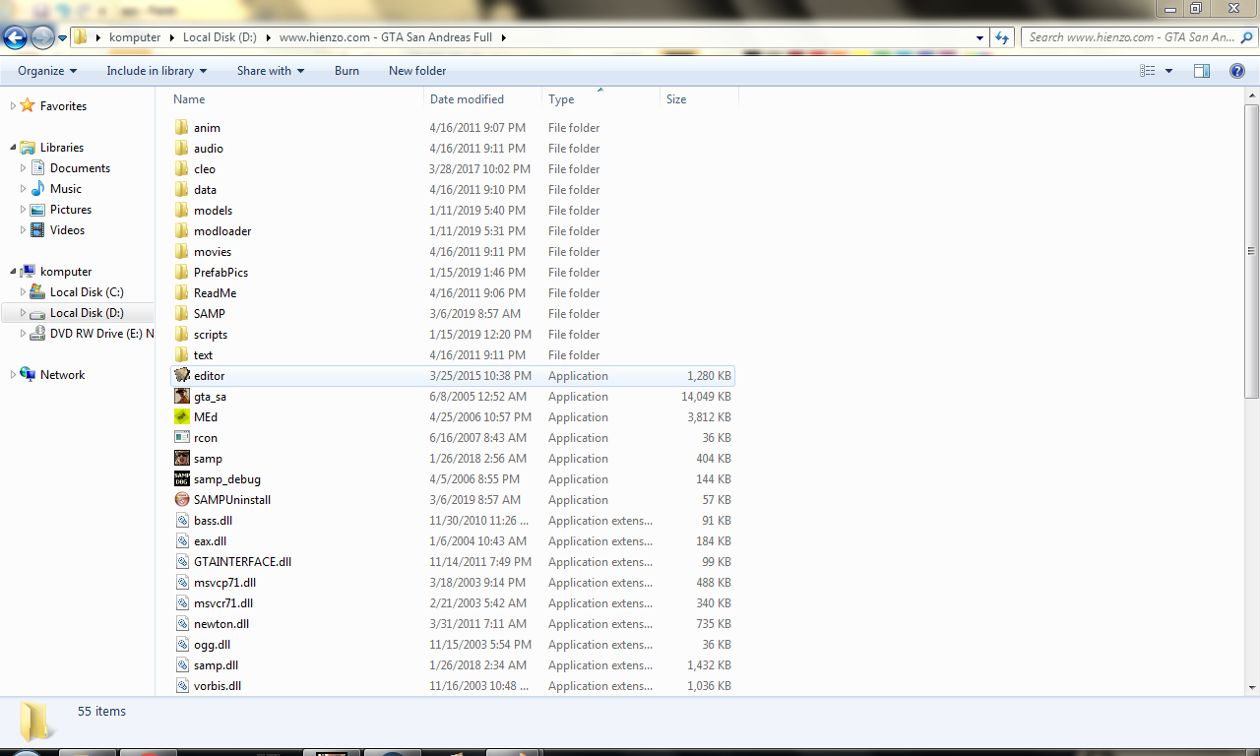Select the ReadMe folder name
1260x756 pixels.
click(x=215, y=293)
